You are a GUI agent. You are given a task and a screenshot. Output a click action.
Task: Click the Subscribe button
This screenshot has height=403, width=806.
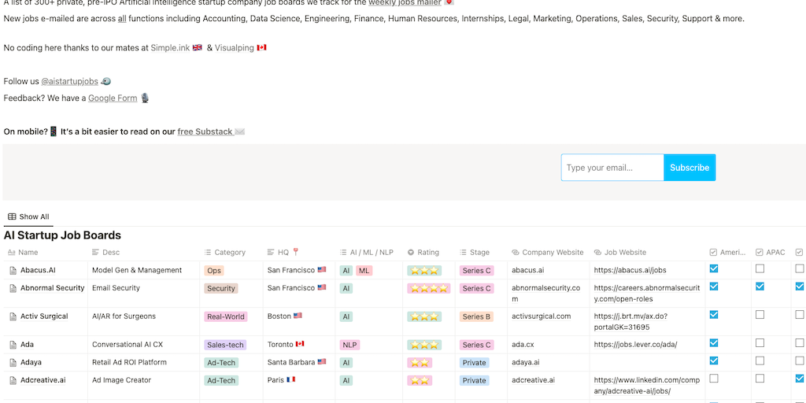coord(690,168)
